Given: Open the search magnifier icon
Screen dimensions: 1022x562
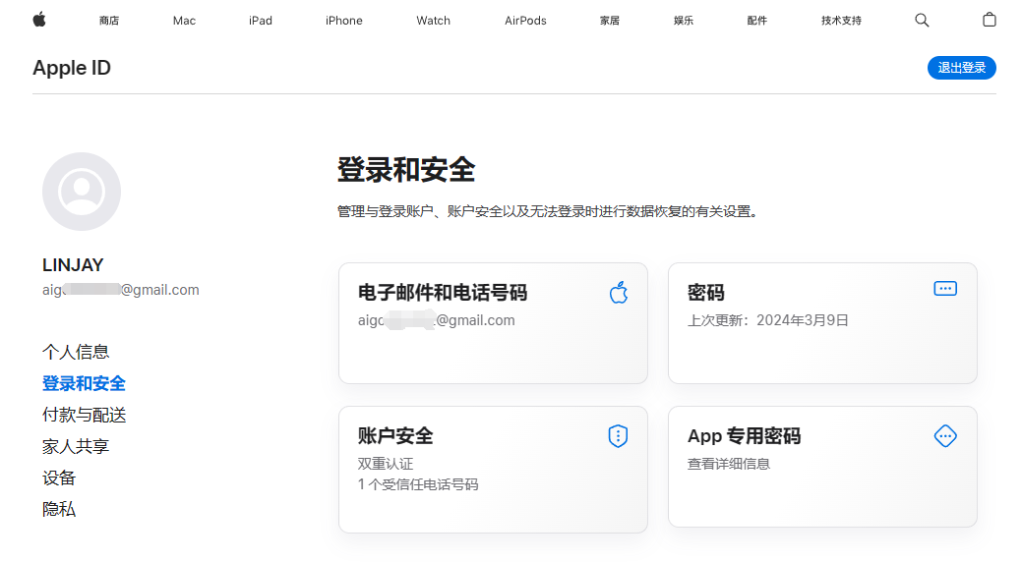Looking at the screenshot, I should (x=922, y=21).
